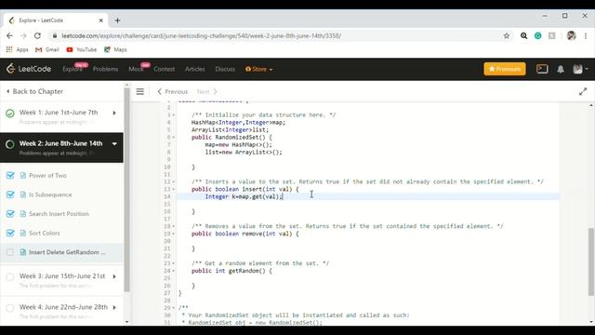Click the Sort Colors document icon
This screenshot has width=595, height=335.
coord(23,233)
